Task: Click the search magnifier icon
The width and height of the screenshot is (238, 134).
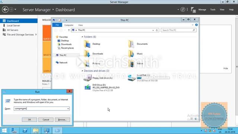Action: (x=194, y=30)
